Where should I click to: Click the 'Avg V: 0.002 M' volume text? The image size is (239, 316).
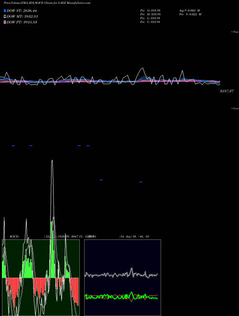click(189, 10)
